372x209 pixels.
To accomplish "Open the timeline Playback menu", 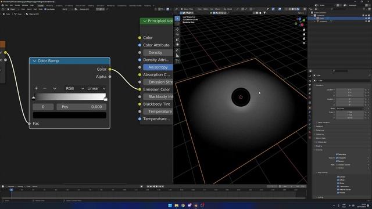I will tap(11, 186).
